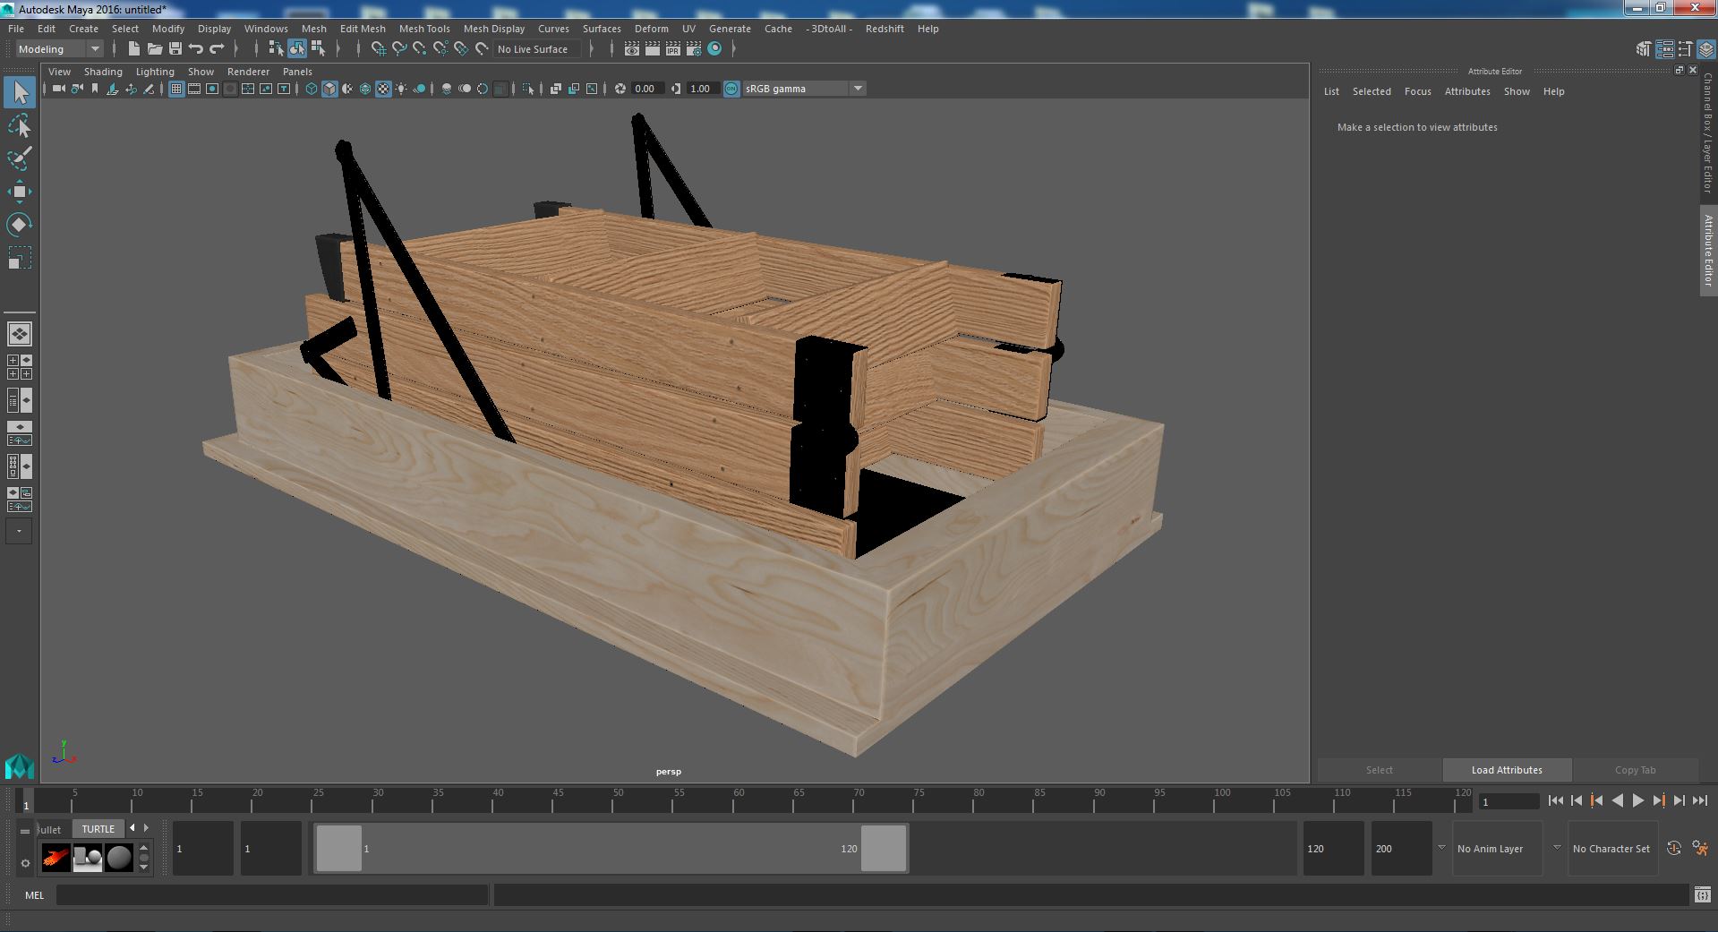The image size is (1718, 932).
Task: Switch to the TURTLE shelf tab
Action: point(98,829)
